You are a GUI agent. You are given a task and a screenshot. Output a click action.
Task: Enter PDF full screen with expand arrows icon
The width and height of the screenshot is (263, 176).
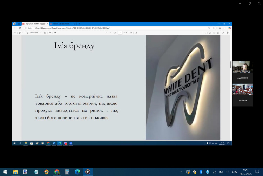coord(223,33)
